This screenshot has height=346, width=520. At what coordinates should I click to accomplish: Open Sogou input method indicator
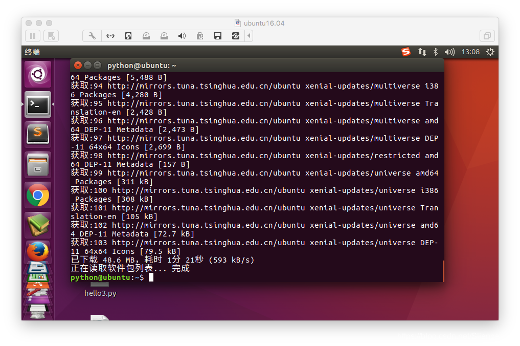point(406,52)
